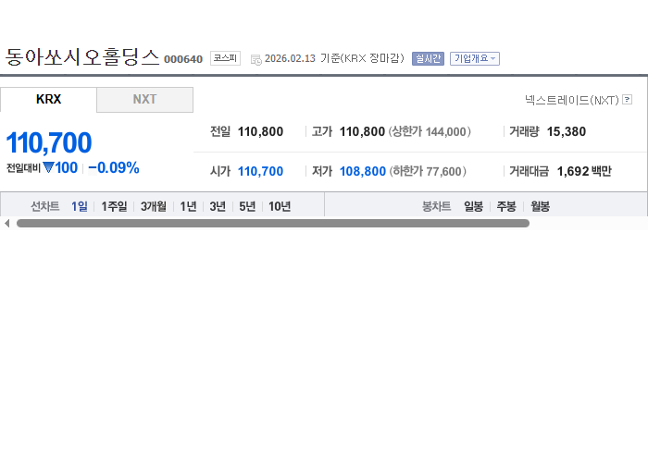The width and height of the screenshot is (648, 453).
Task: Click the 봉차트 label
Action: pyautogui.click(x=436, y=206)
